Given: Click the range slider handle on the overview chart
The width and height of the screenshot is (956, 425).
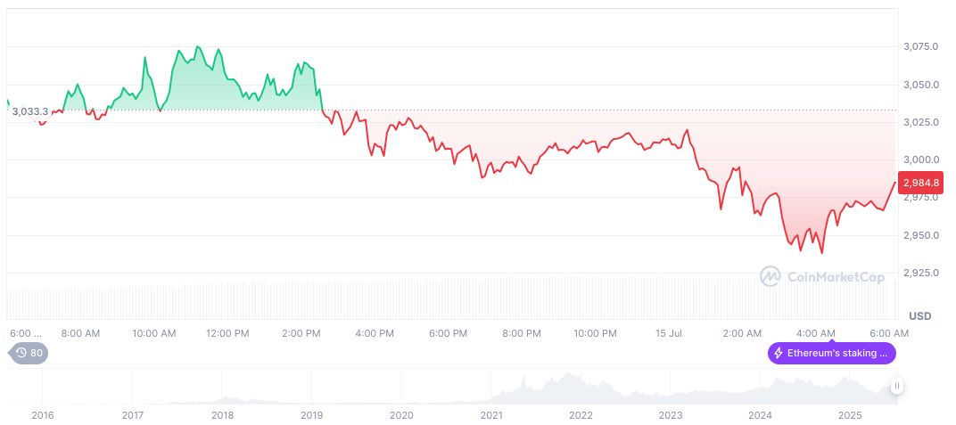Looking at the screenshot, I should (896, 386).
